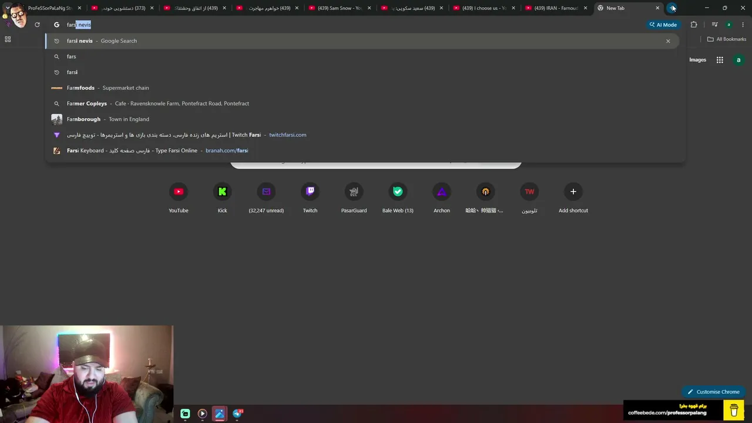
Task: Open the Images link
Action: pyautogui.click(x=697, y=60)
